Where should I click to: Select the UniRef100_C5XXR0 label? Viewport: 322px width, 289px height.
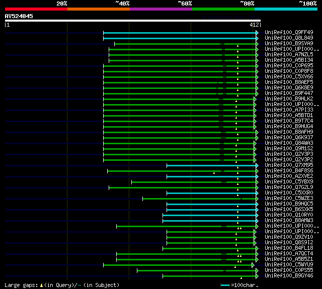click(289, 193)
